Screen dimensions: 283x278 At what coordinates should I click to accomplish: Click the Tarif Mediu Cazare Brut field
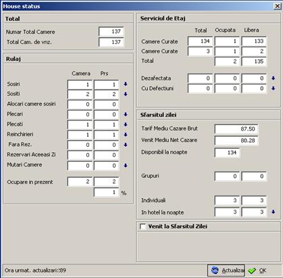tap(236, 129)
